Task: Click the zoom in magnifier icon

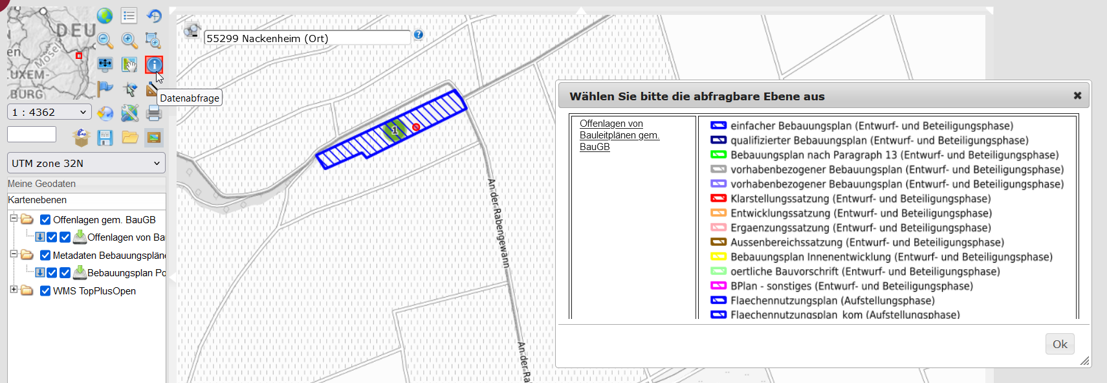Action: tap(129, 40)
